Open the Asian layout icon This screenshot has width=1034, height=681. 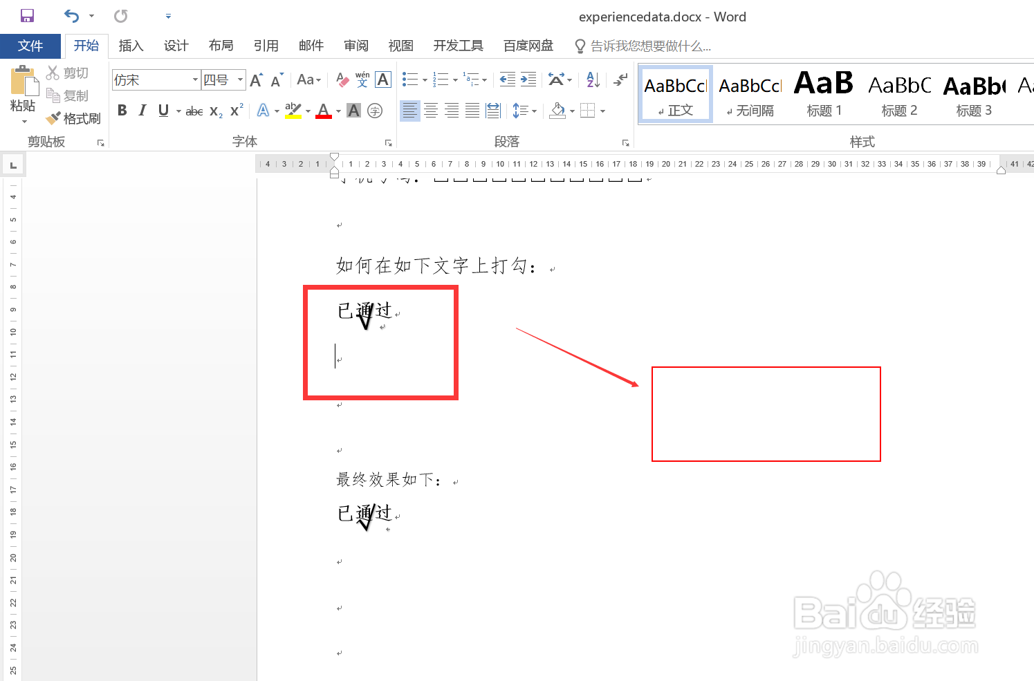click(556, 80)
